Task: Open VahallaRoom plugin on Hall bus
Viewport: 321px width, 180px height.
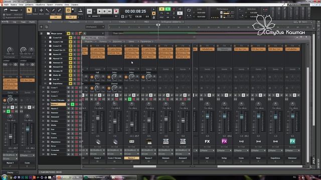Action: [207, 49]
